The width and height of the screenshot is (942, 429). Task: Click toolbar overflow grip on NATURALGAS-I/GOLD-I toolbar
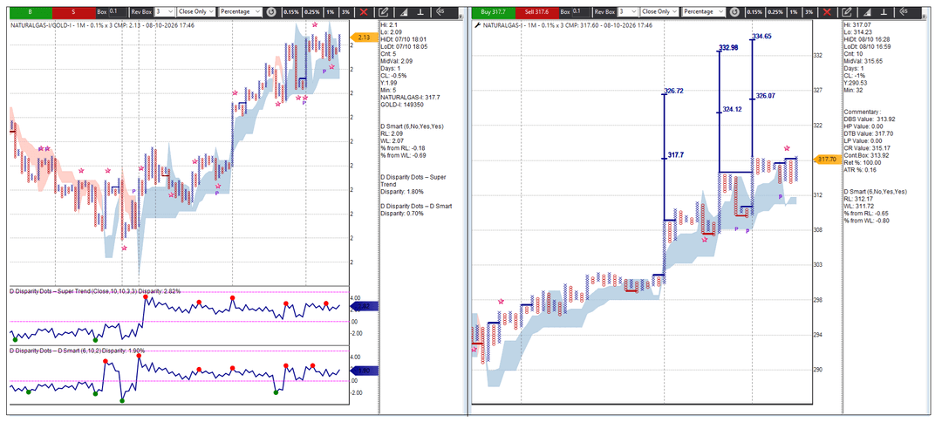(x=461, y=15)
